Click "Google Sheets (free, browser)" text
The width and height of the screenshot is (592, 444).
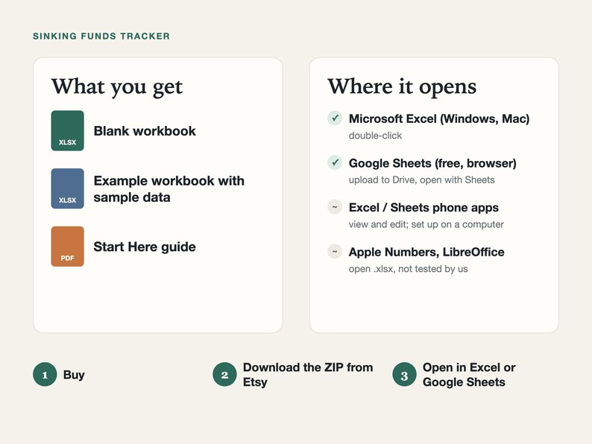pyautogui.click(x=432, y=163)
